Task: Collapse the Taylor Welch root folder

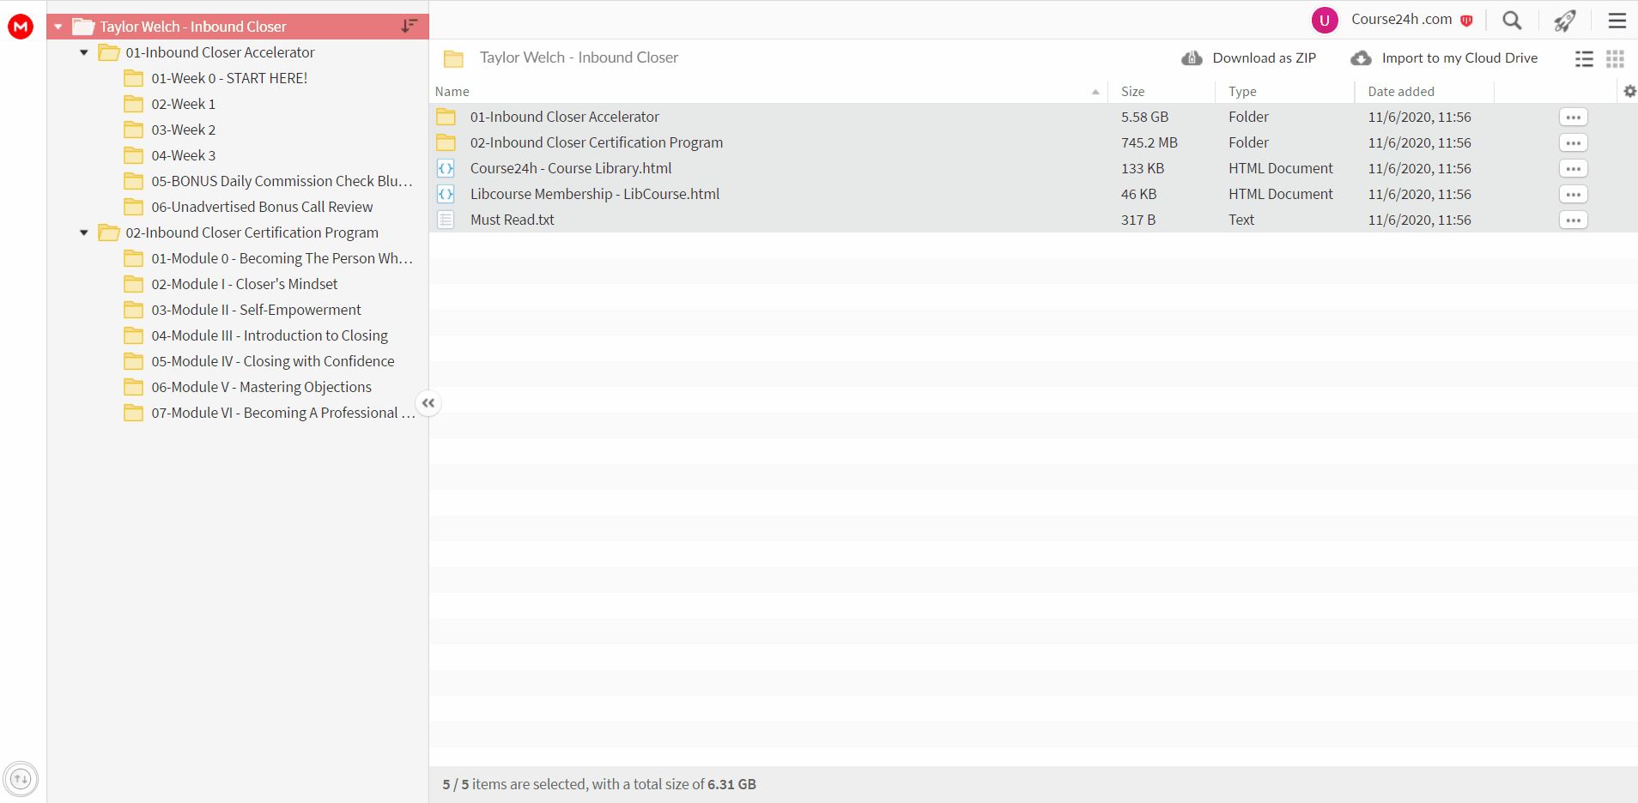Action: point(58,27)
